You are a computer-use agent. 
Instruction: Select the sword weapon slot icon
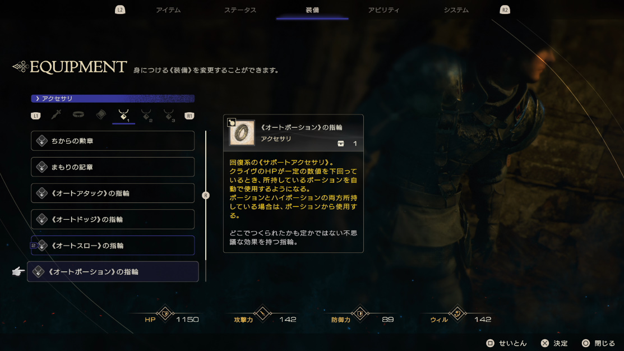coord(56,115)
